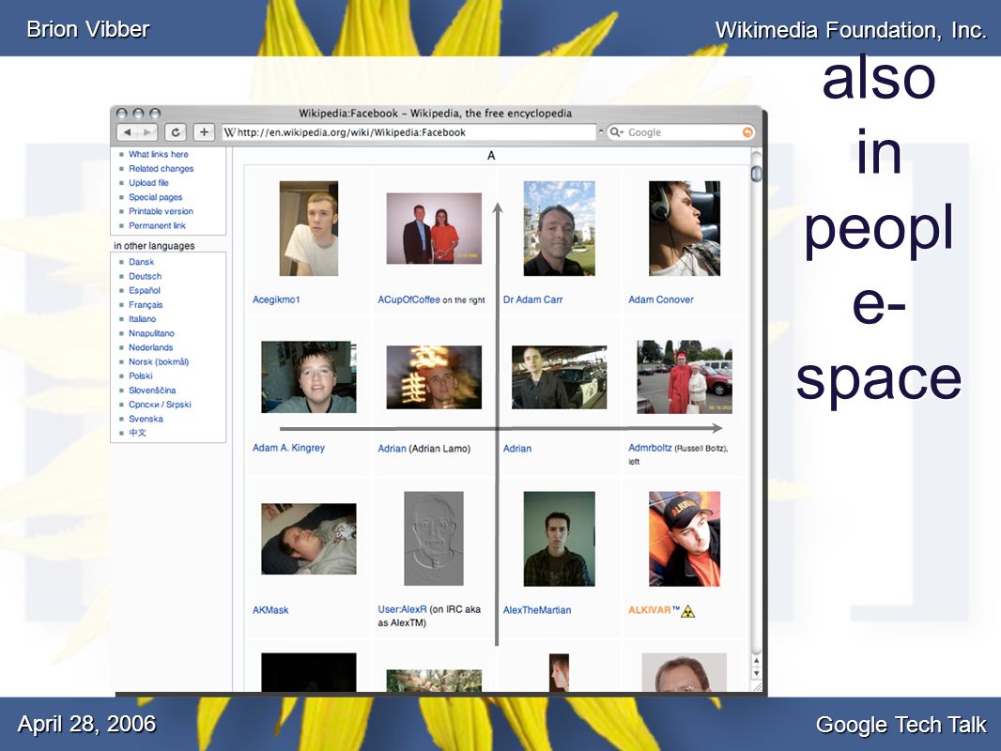Click the AKMask sleeping photo thumbnail
The image size is (1001, 751).
(x=309, y=539)
